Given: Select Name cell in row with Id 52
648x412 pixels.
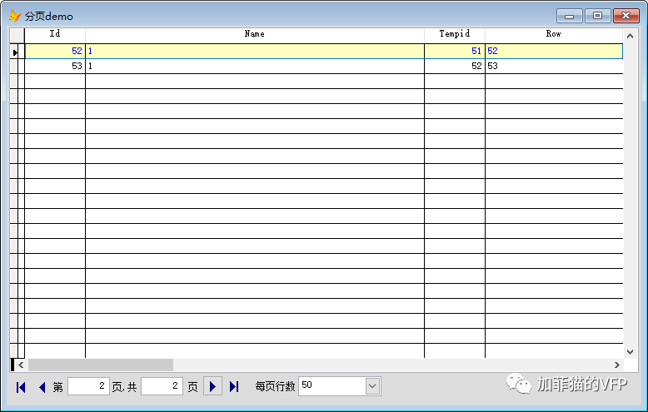Looking at the screenshot, I should 255,52.
